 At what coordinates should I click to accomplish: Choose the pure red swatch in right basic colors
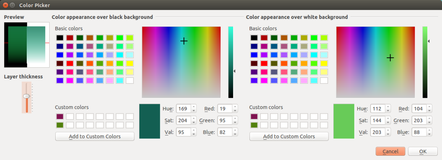click(264, 63)
